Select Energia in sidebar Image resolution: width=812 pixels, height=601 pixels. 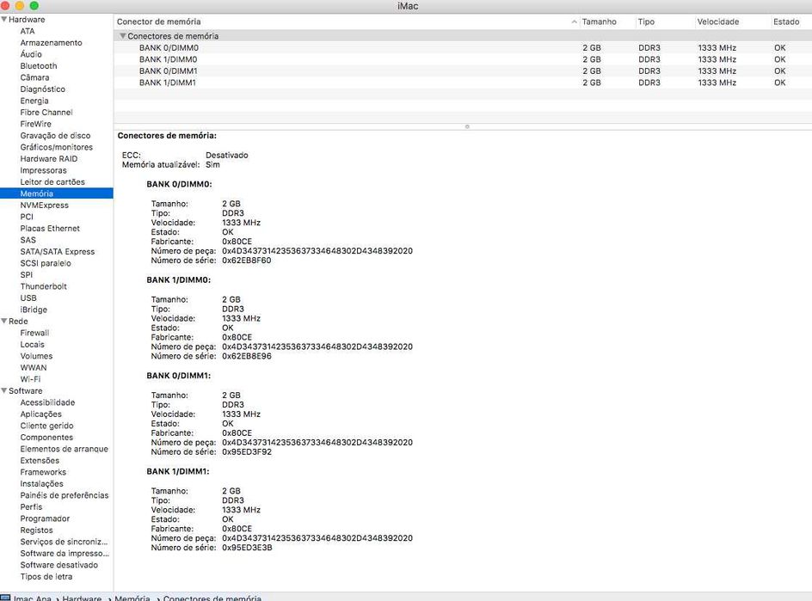34,101
